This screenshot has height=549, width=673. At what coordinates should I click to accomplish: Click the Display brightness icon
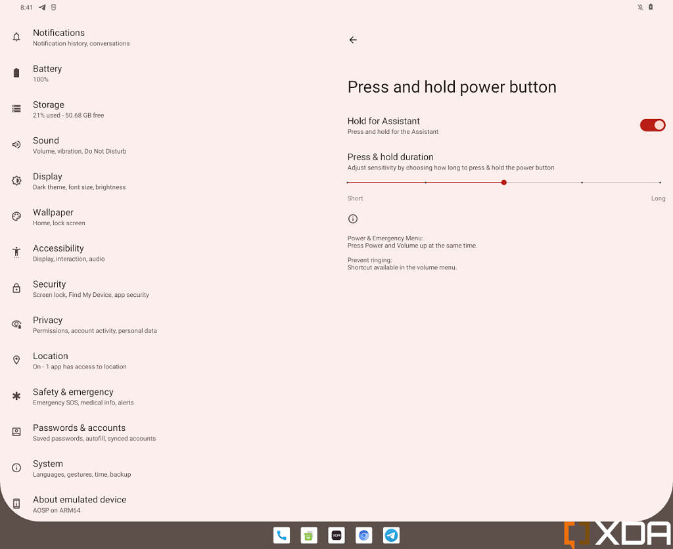pos(16,181)
